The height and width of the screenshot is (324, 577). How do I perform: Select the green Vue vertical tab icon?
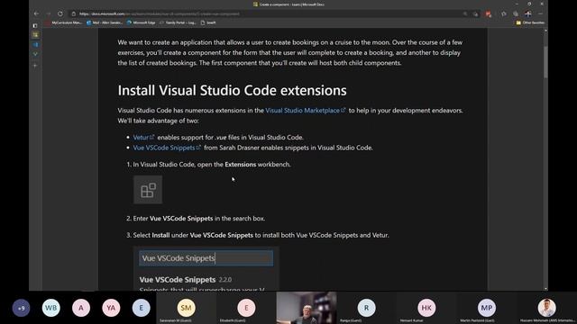point(35,54)
